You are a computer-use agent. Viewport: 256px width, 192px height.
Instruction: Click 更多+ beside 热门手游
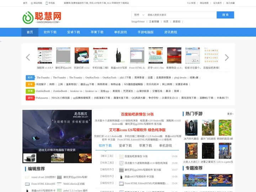point(230,114)
